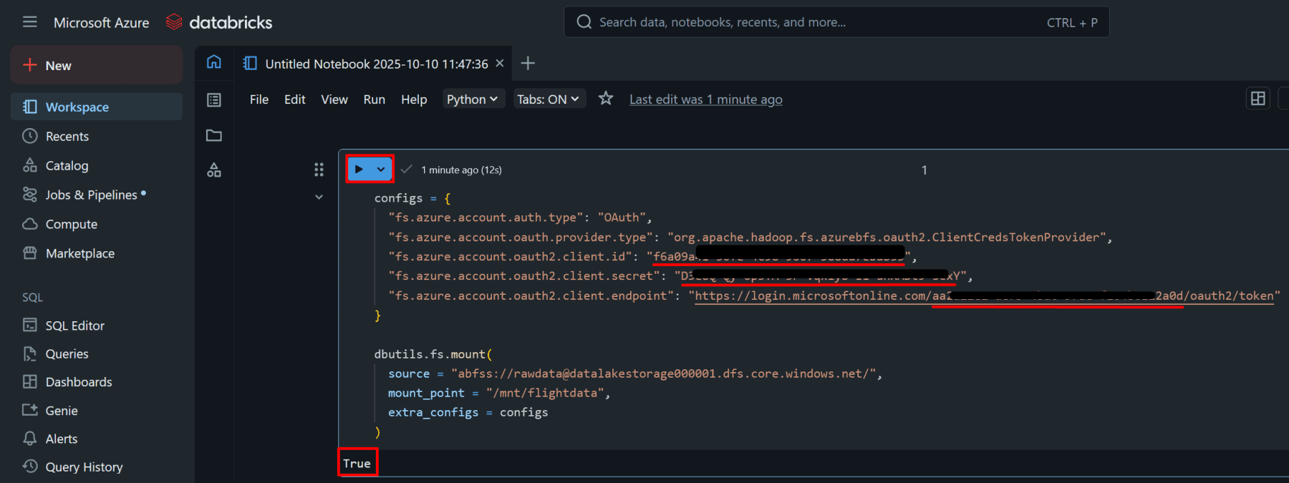
Task: Click the New button
Action: 96,65
